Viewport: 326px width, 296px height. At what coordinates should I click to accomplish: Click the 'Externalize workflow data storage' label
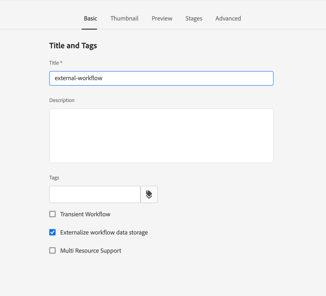tap(104, 233)
